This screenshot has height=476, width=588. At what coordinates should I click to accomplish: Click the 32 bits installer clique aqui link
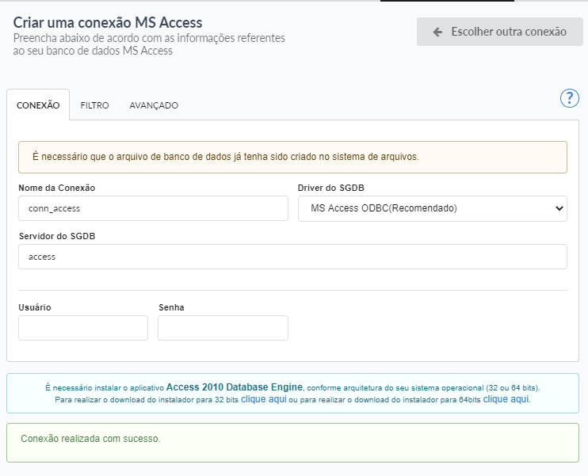pos(263,400)
